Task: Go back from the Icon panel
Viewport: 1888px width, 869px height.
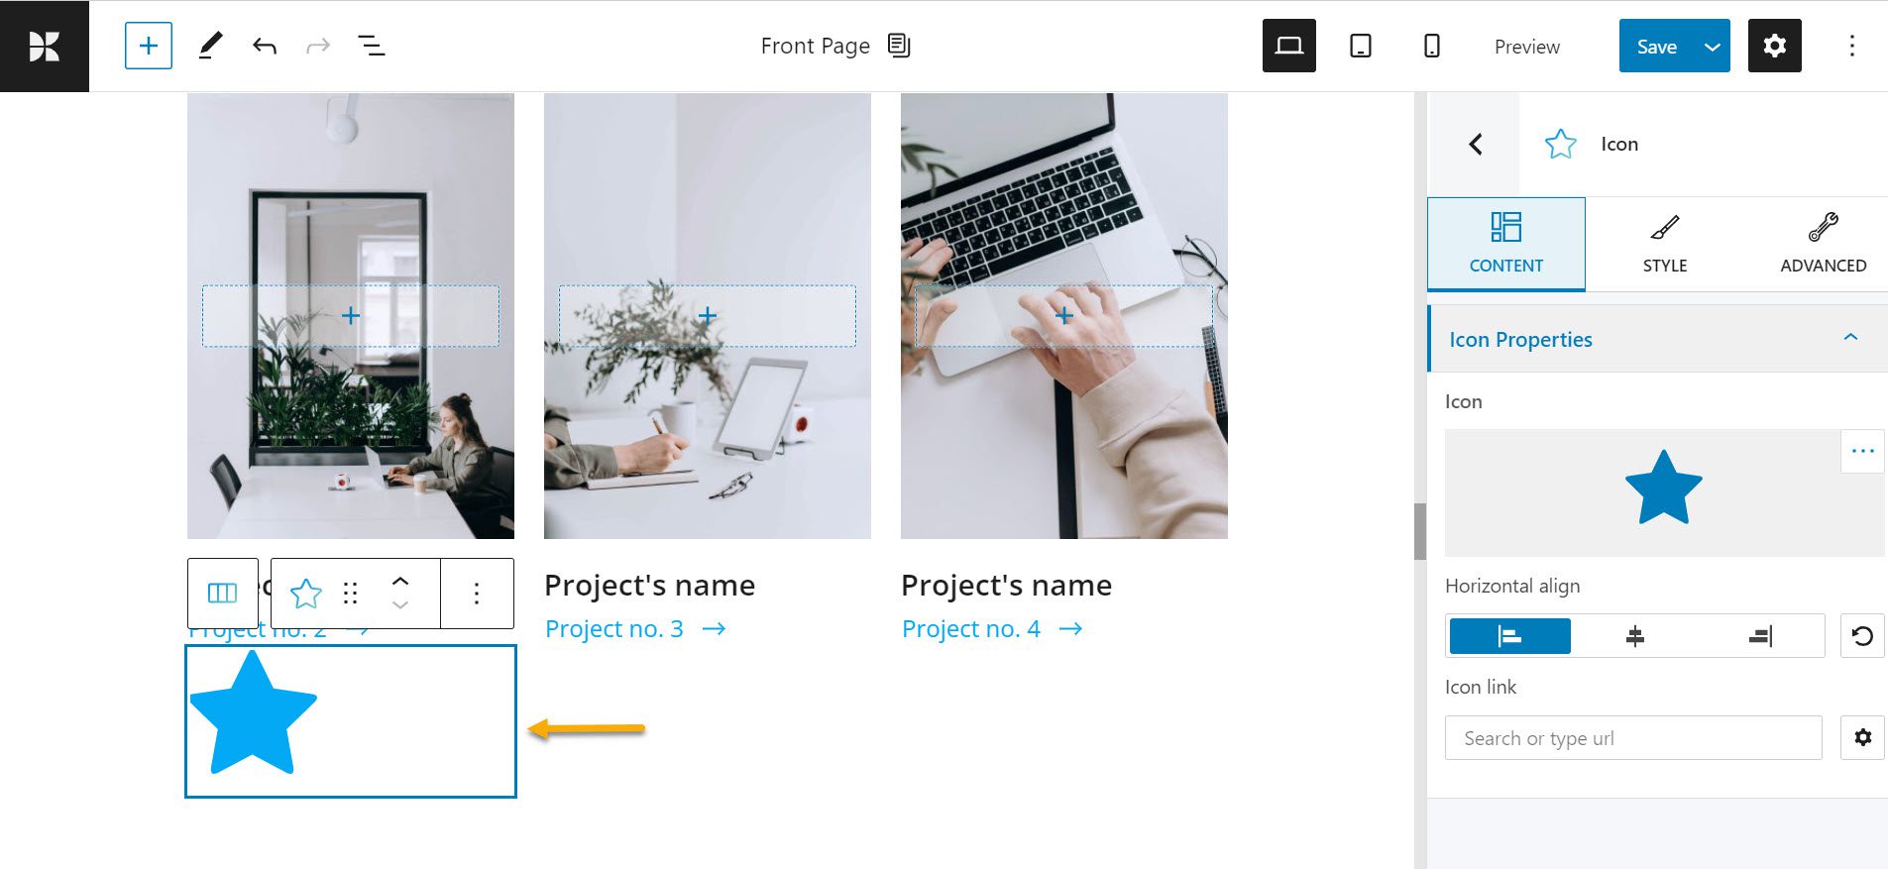Action: pyautogui.click(x=1476, y=145)
